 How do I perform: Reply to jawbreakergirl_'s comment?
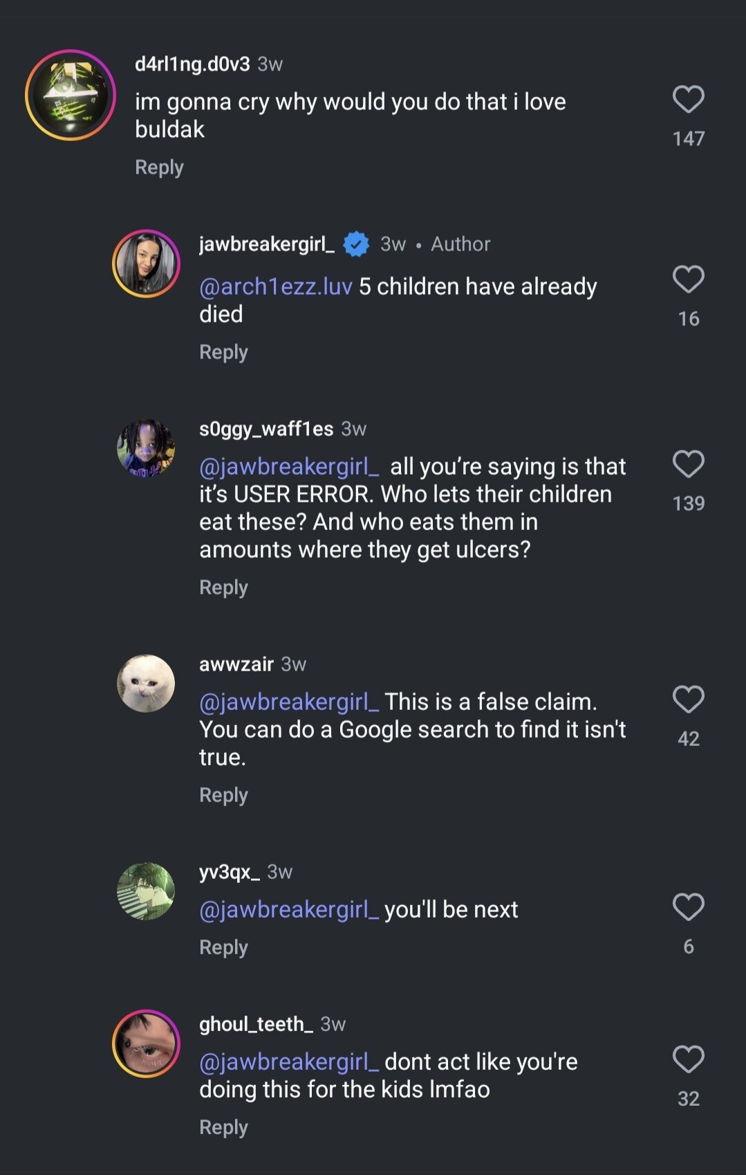click(x=223, y=352)
